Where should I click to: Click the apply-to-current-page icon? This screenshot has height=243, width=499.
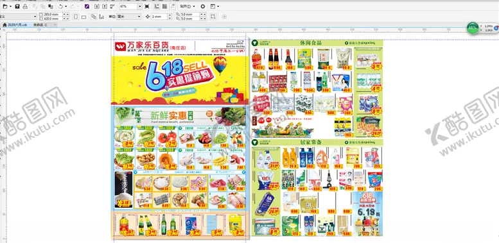pos(101,17)
